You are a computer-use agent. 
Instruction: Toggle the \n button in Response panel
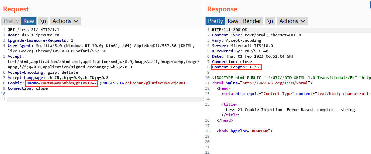270,21
